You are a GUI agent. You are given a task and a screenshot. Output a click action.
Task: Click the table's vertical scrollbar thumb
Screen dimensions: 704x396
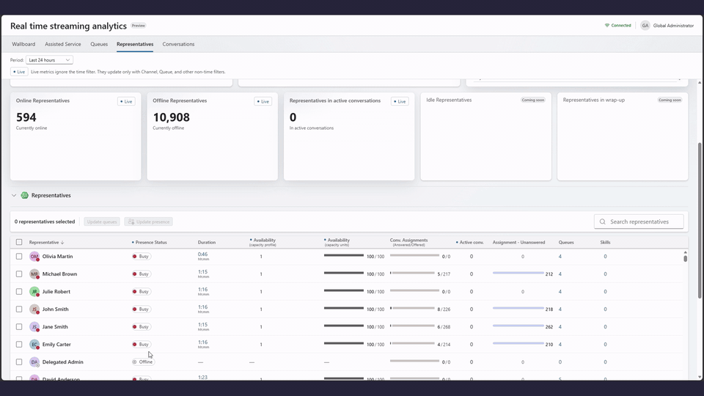[685, 258]
